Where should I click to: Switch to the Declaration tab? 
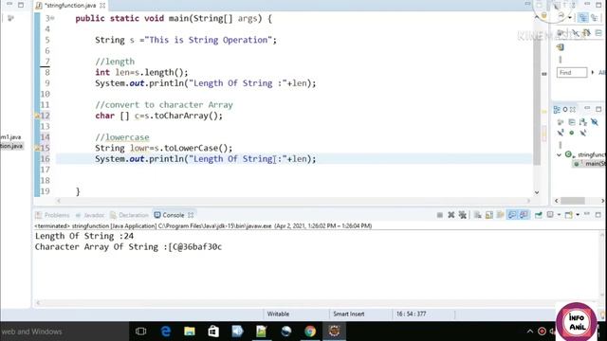(x=129, y=215)
